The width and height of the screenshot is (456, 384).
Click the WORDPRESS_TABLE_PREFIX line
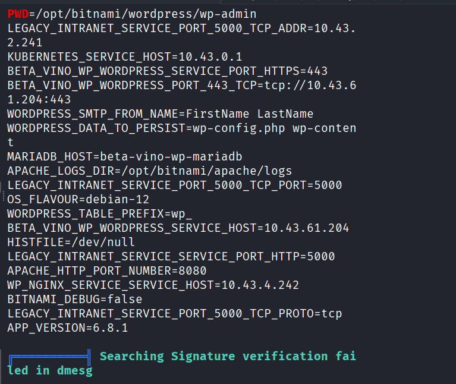[100, 214]
